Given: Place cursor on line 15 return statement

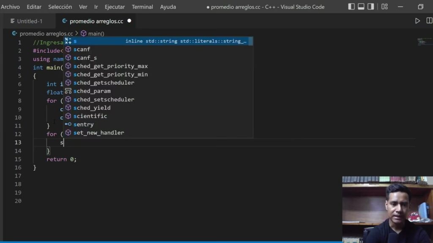Looking at the screenshot, I should click(x=61, y=159).
